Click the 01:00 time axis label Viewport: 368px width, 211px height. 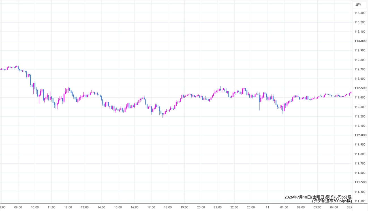(x=284, y=207)
